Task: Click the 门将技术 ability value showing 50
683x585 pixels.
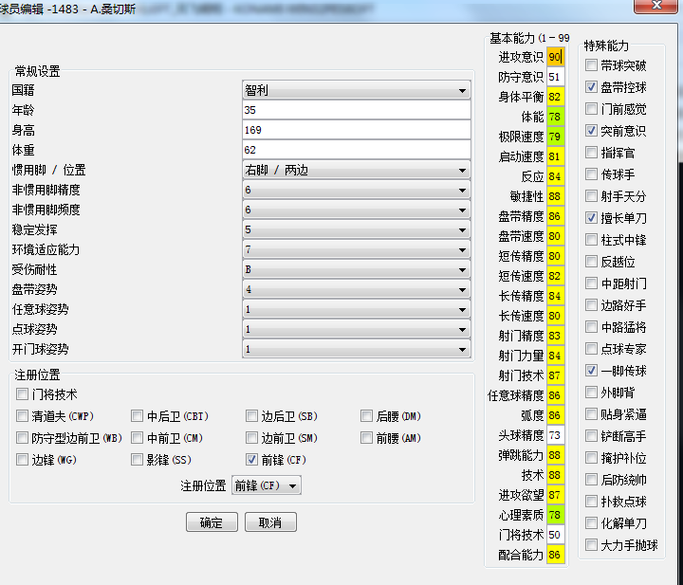Action: tap(555, 535)
